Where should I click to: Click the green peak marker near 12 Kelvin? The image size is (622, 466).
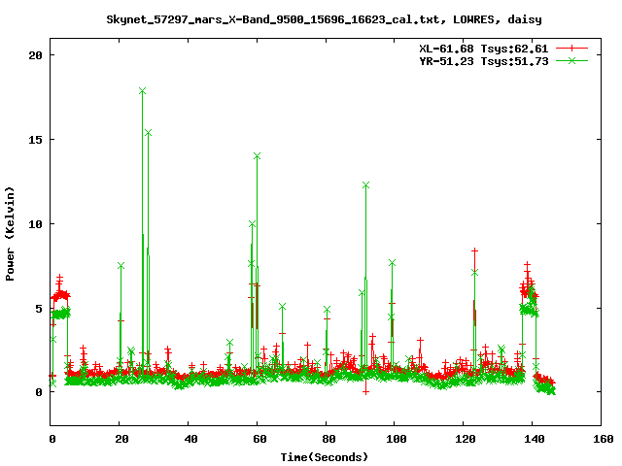365,185
